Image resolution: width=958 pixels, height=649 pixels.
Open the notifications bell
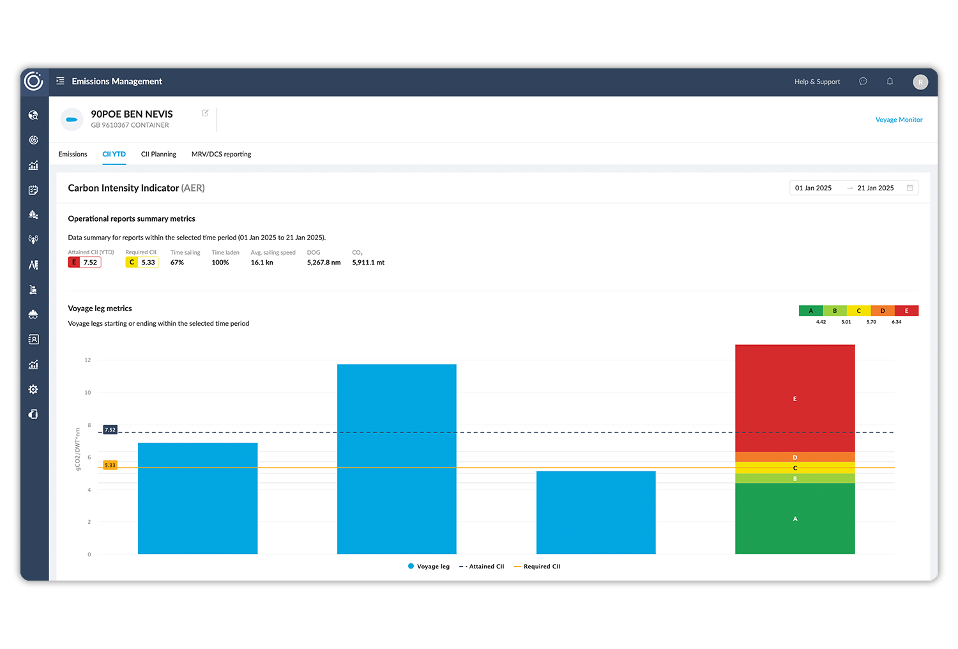890,81
